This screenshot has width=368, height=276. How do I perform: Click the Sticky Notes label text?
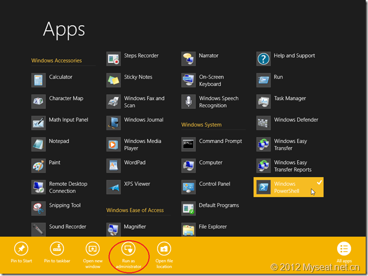click(138, 77)
